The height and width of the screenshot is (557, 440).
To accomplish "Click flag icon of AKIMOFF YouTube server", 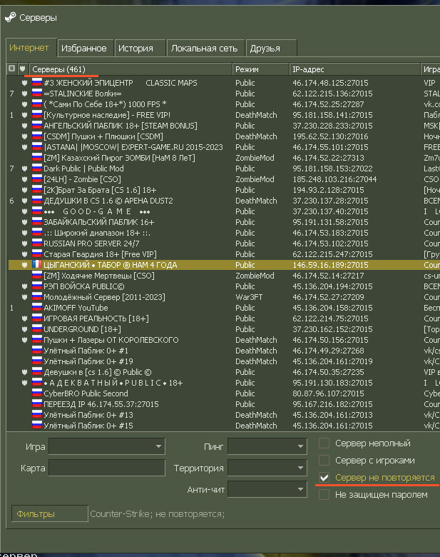I will pyautogui.click(x=37, y=308).
